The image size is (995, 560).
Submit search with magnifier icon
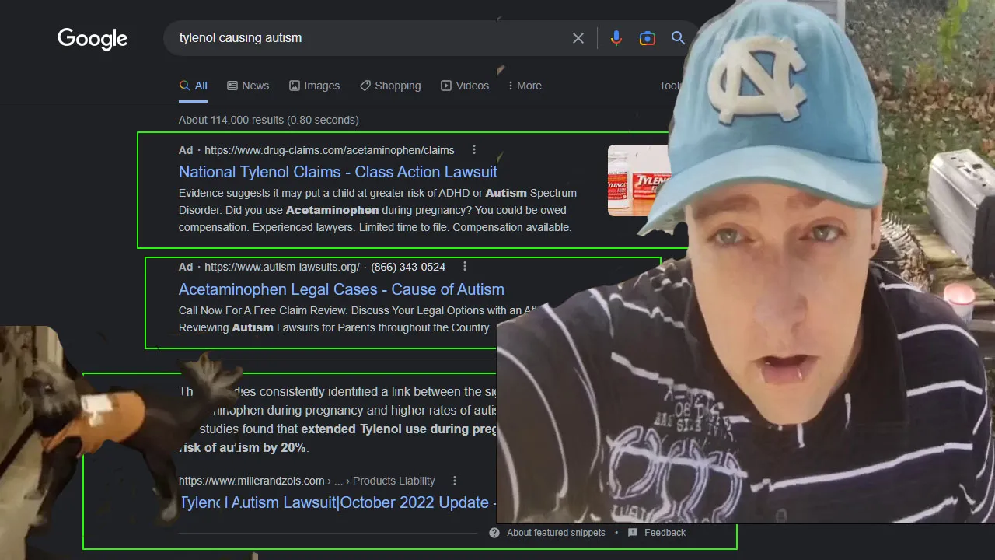pos(678,37)
